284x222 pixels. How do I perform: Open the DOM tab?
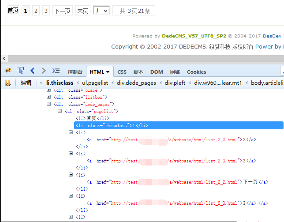157,72
